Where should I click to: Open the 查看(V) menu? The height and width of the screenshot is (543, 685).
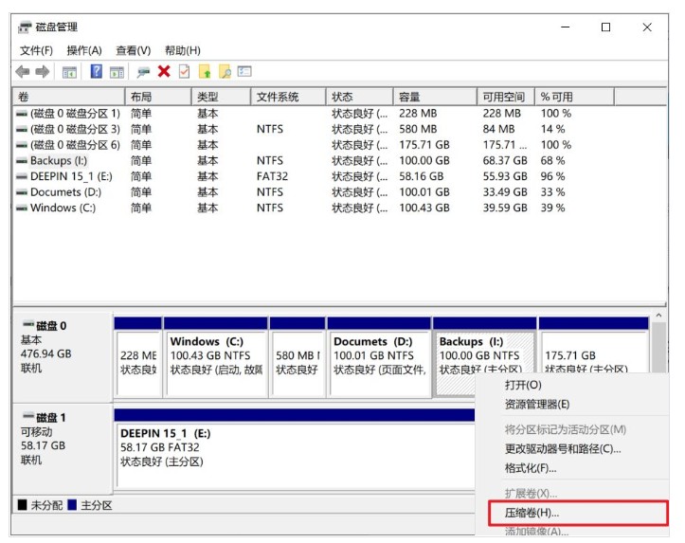pyautogui.click(x=133, y=50)
